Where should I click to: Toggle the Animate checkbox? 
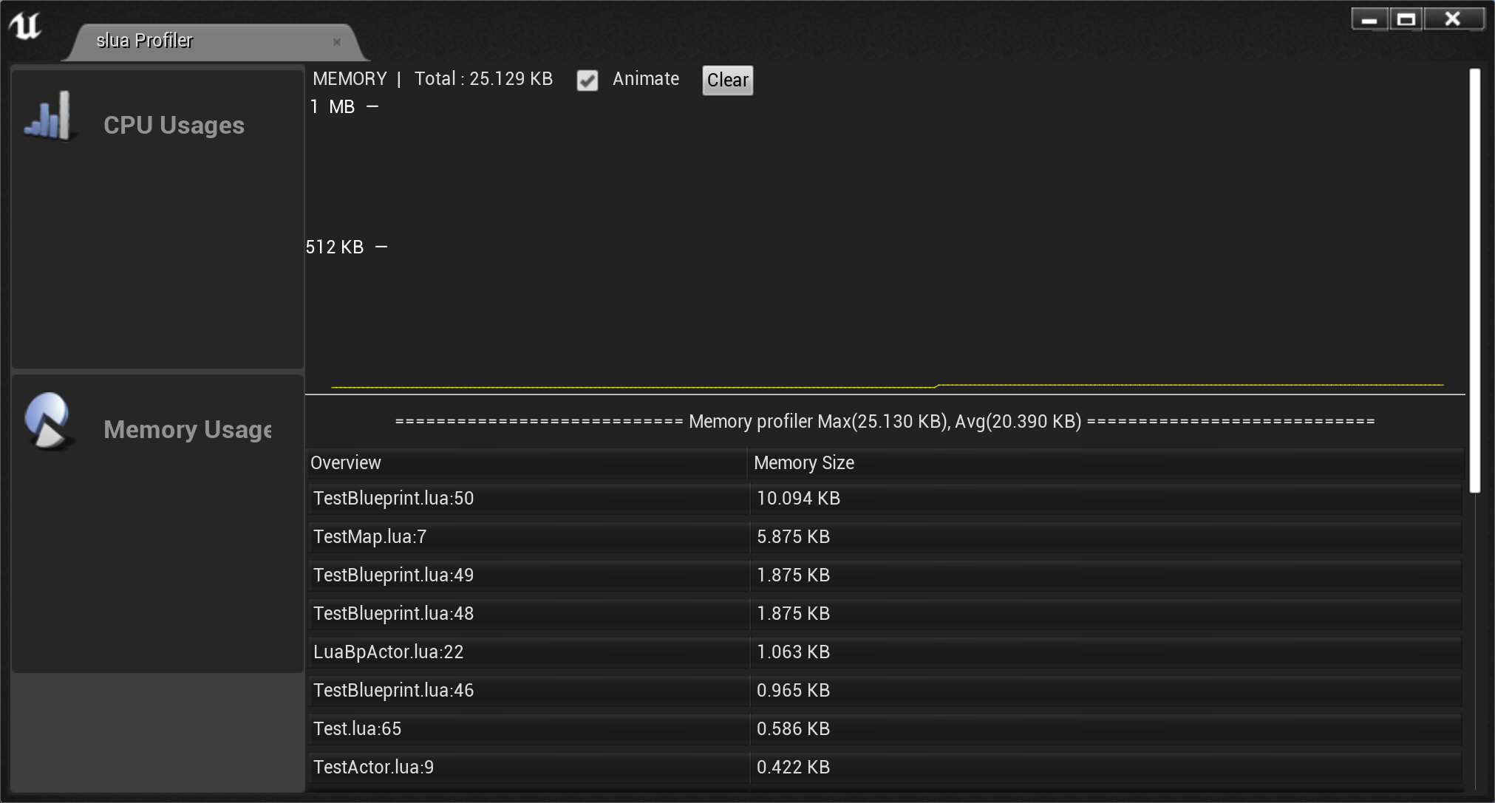[x=588, y=81]
